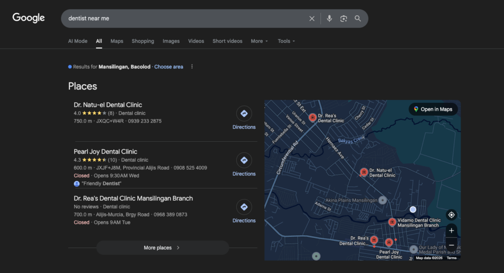Expand the More search categories dropdown

click(259, 41)
